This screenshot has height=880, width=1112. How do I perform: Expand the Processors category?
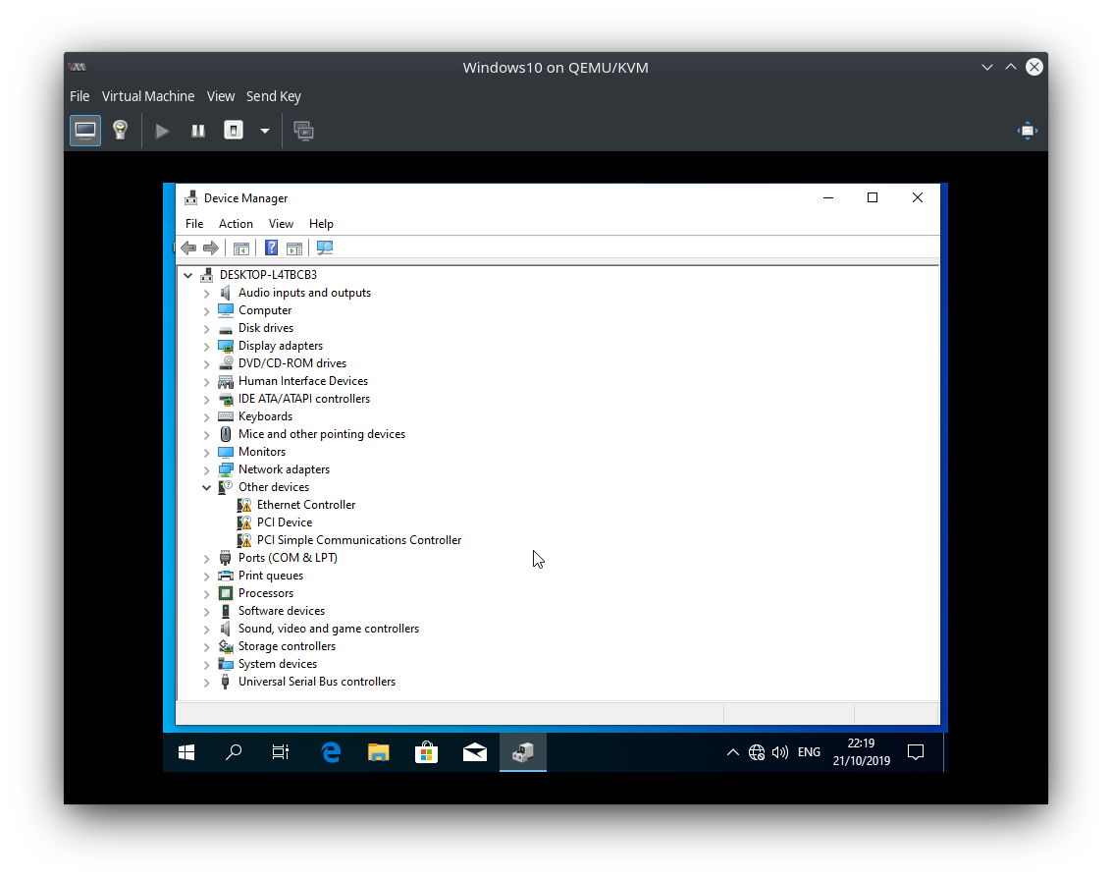pyautogui.click(x=206, y=593)
